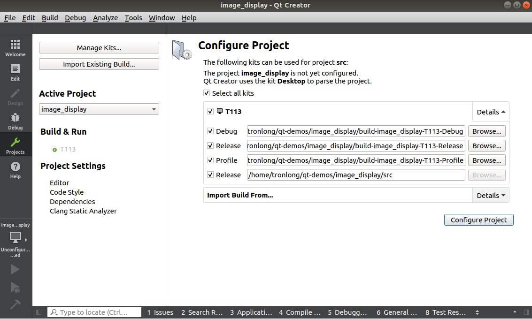Image resolution: width=532 pixels, height=319 pixels.
Task: Expand the Import Build From Details
Action: 491,195
